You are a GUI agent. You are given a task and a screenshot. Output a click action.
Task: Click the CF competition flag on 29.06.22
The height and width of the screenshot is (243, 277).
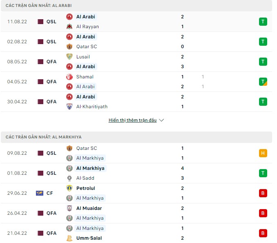(40, 193)
